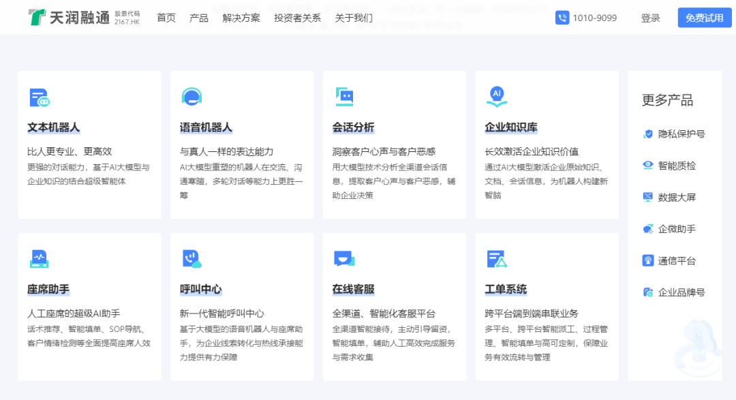Screen dimensions: 736x400
Task: Click the 呼叫中心 phone icon
Action: (191, 259)
